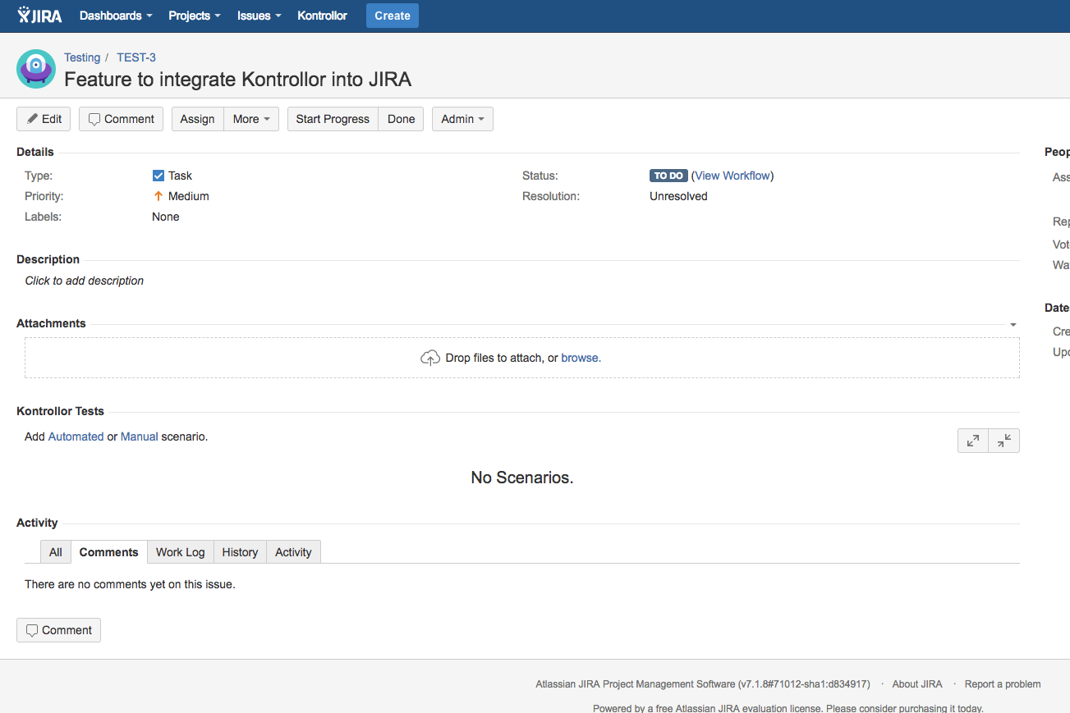Open the More actions dropdown
The height and width of the screenshot is (713, 1070).
[251, 119]
